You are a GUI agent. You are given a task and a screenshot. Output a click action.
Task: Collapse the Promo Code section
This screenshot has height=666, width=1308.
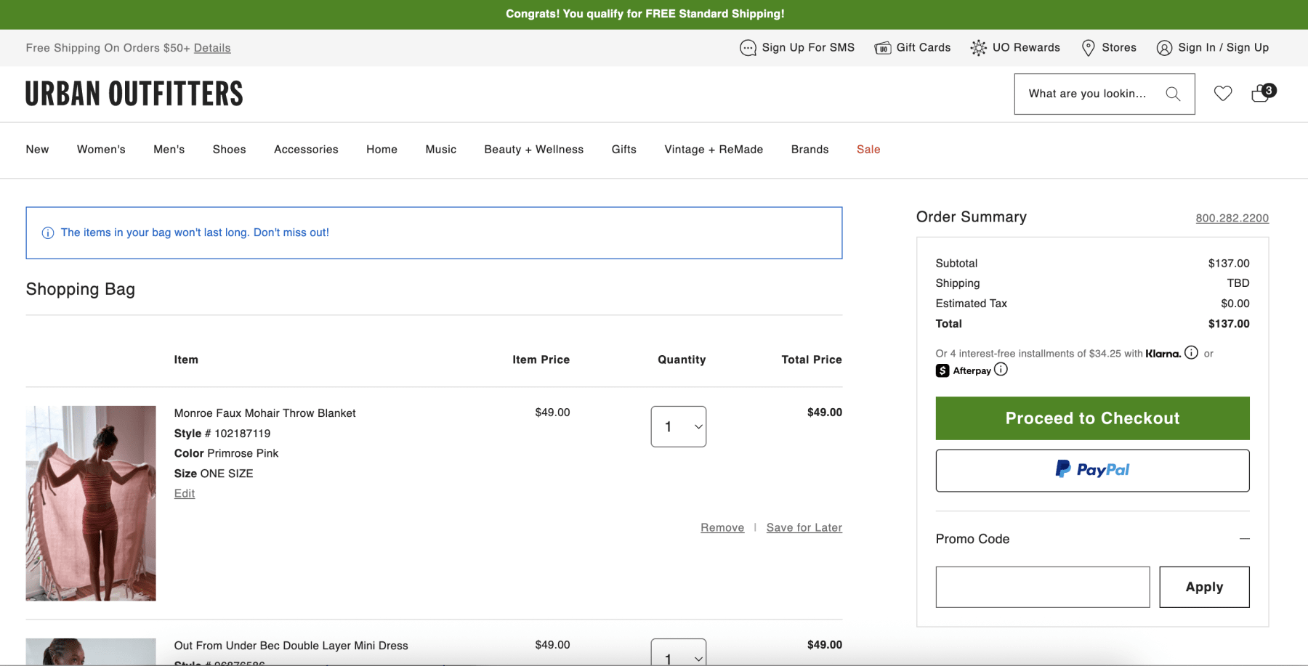[x=1244, y=539]
